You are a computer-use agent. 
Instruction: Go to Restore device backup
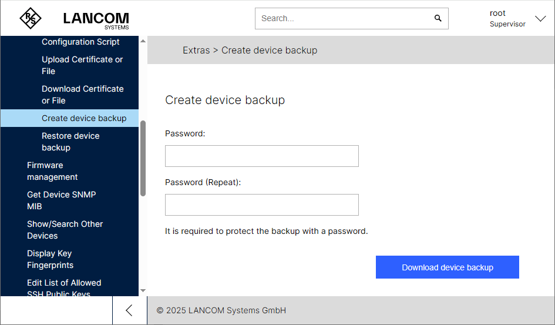pos(70,142)
